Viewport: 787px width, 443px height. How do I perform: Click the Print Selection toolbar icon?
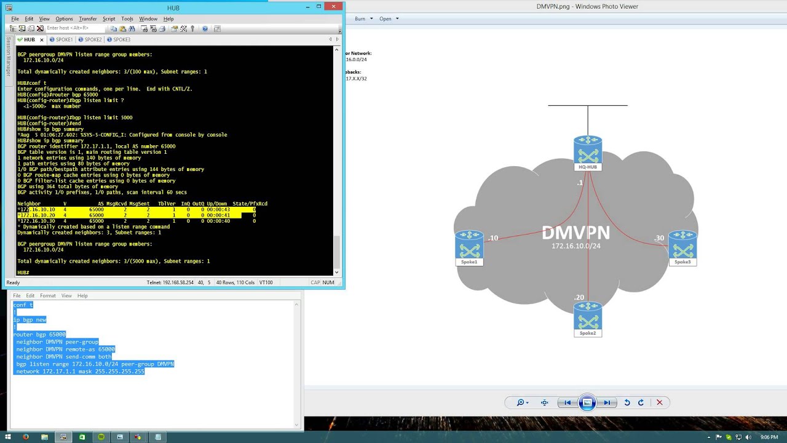click(153, 28)
